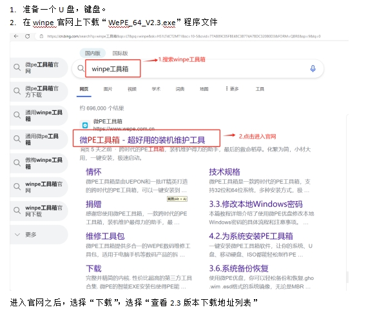
Task: Open the 3.3.修改本地Windows密码 link
Action: click(256, 204)
